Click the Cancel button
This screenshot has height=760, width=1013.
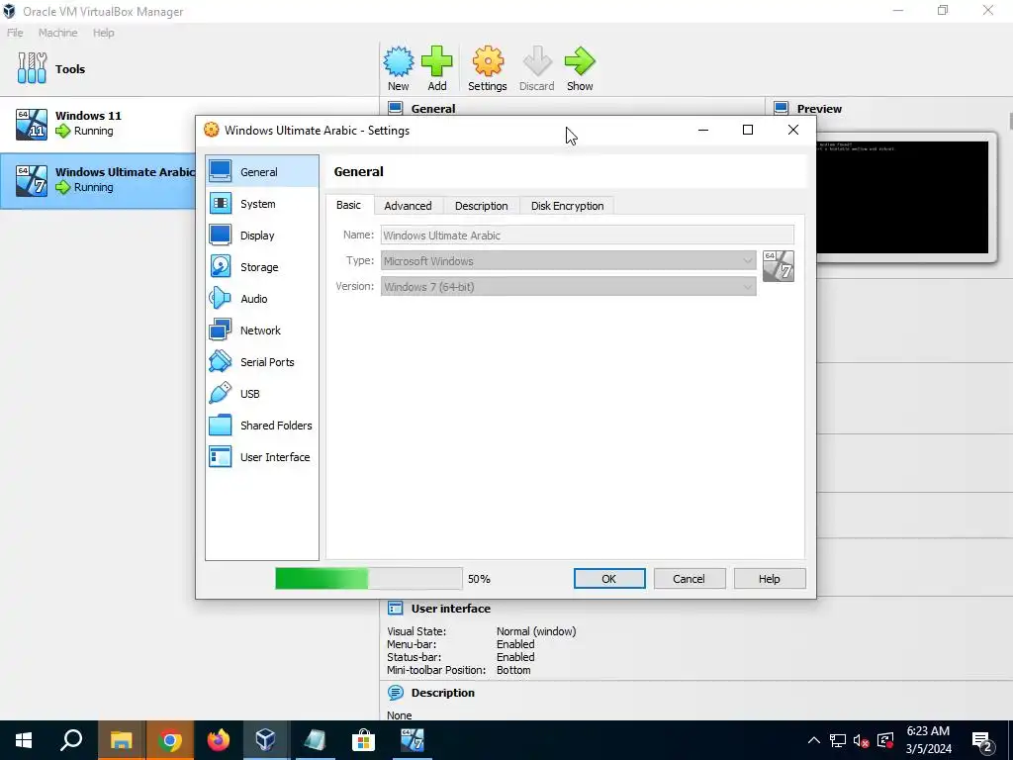tap(690, 578)
